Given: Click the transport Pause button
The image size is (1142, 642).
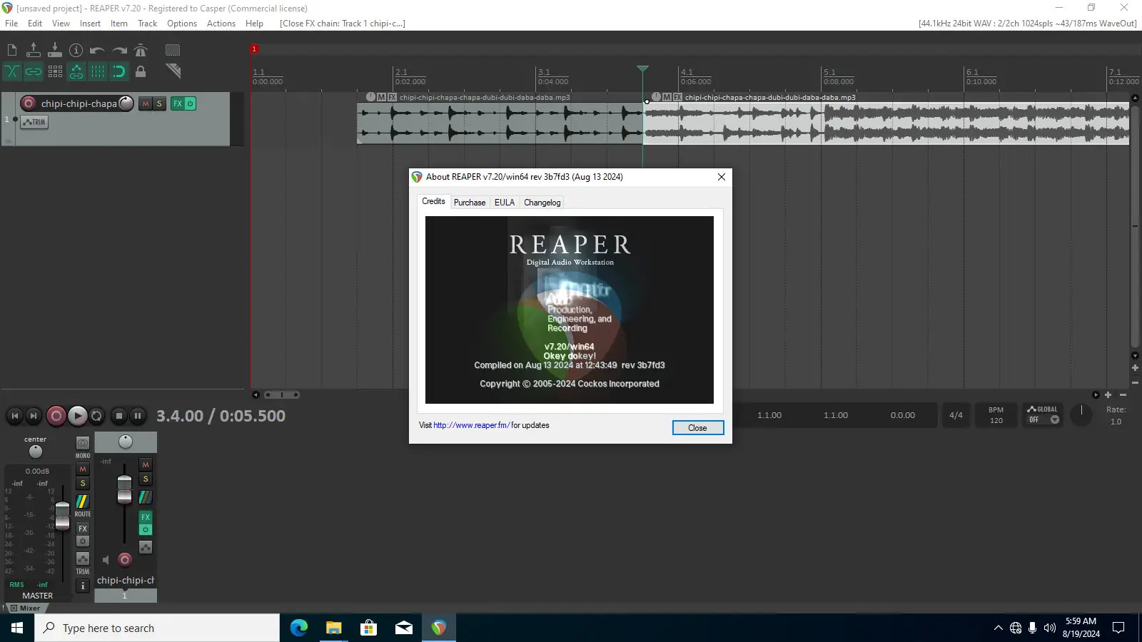Looking at the screenshot, I should (138, 416).
